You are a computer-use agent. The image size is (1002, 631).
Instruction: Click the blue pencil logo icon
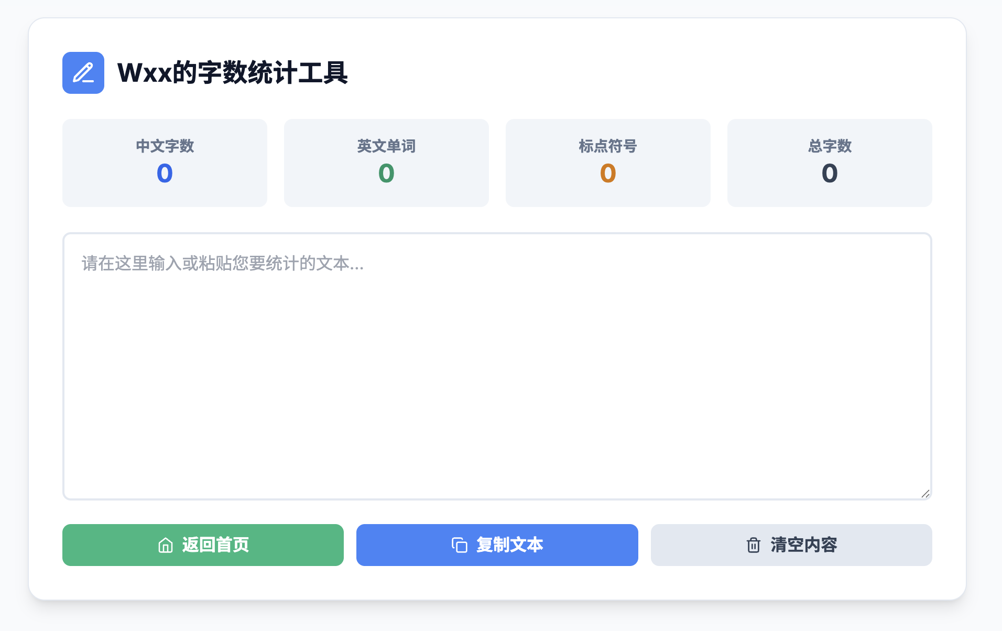(x=83, y=73)
